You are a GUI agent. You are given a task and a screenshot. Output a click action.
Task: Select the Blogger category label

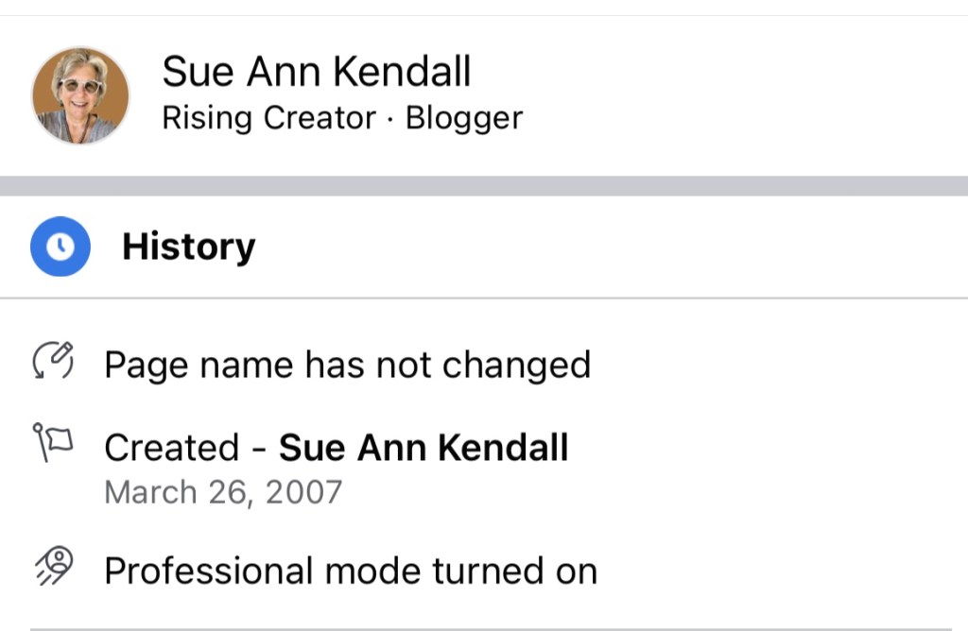coord(463,118)
